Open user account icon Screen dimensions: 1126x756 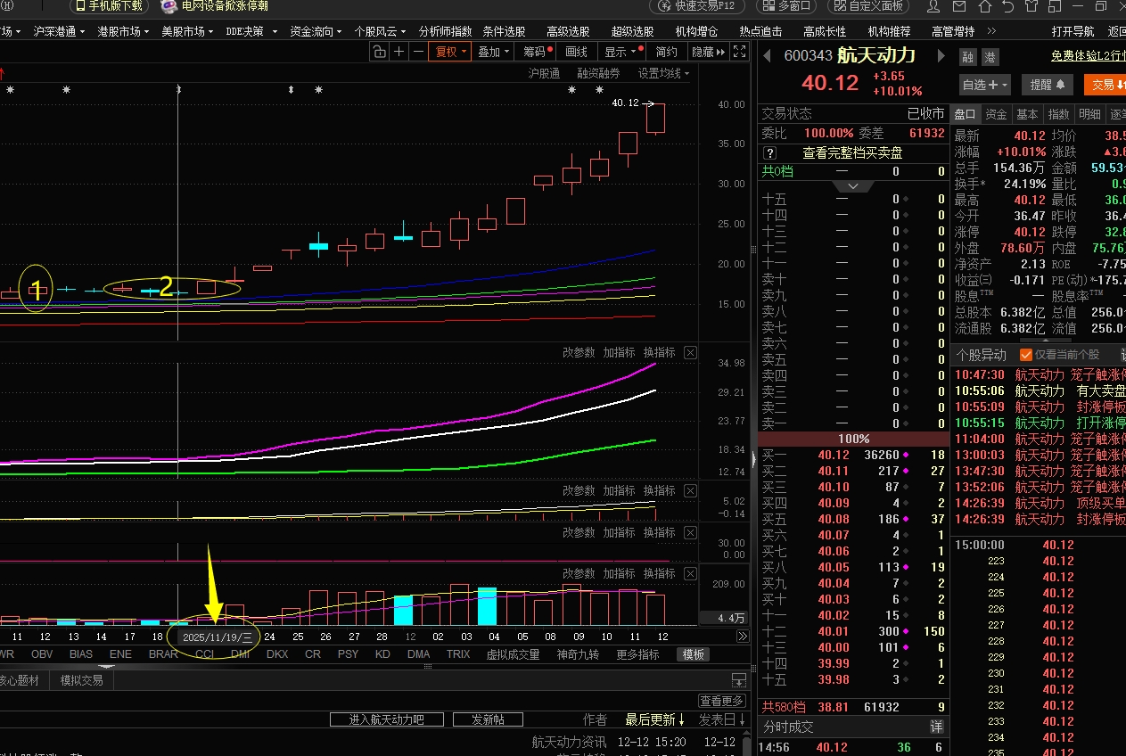click(933, 7)
